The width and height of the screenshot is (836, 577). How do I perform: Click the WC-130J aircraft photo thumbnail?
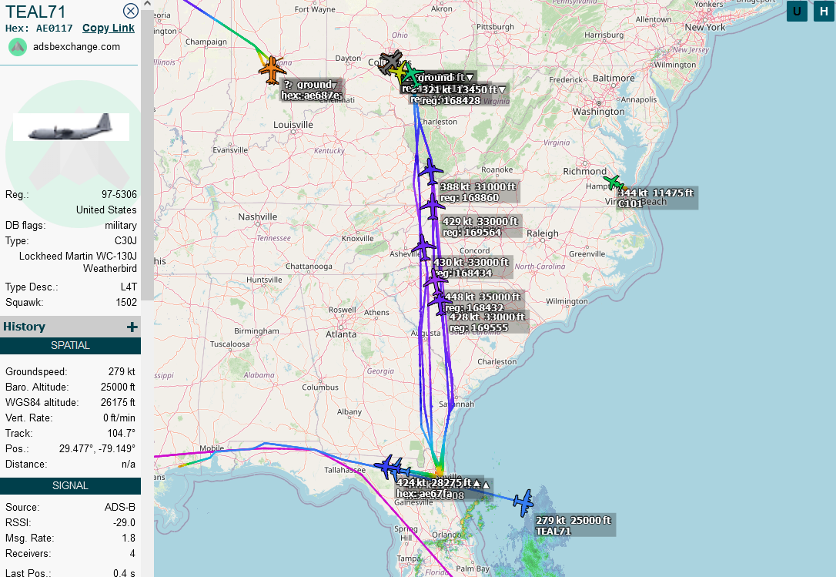pyautogui.click(x=71, y=127)
